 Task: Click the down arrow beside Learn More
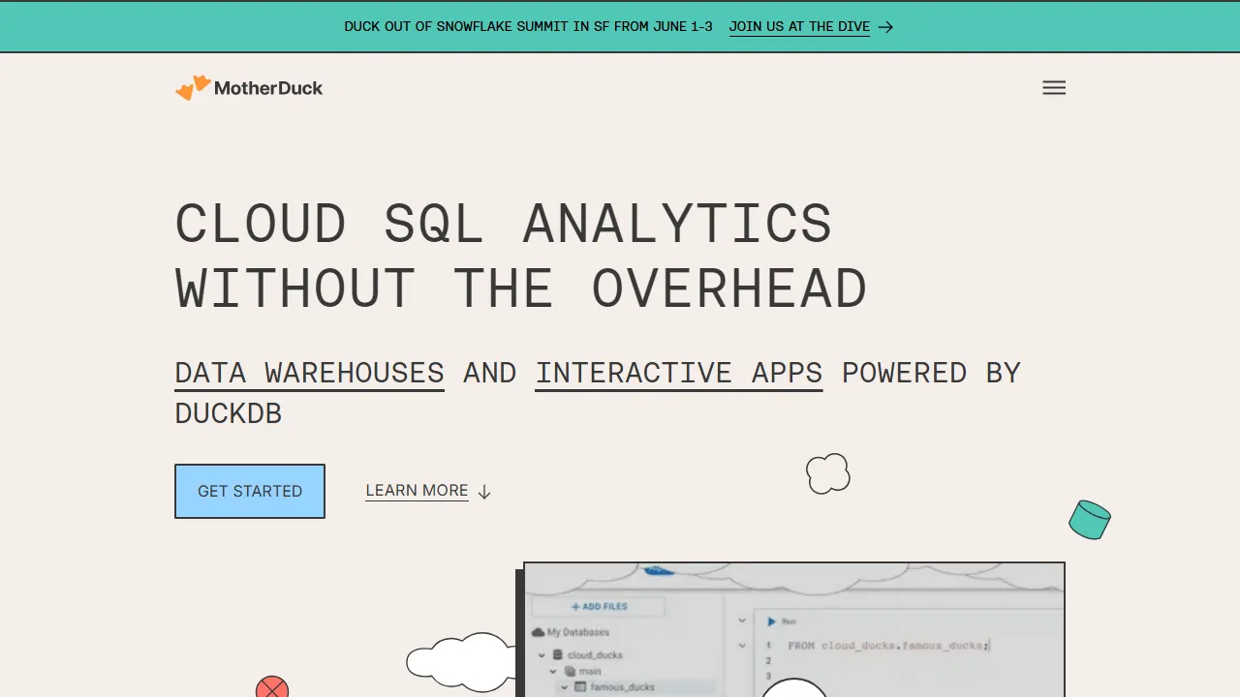tap(484, 492)
